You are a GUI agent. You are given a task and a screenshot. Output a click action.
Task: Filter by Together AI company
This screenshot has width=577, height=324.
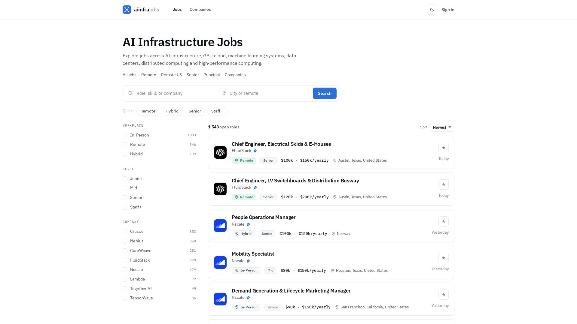[125, 289]
